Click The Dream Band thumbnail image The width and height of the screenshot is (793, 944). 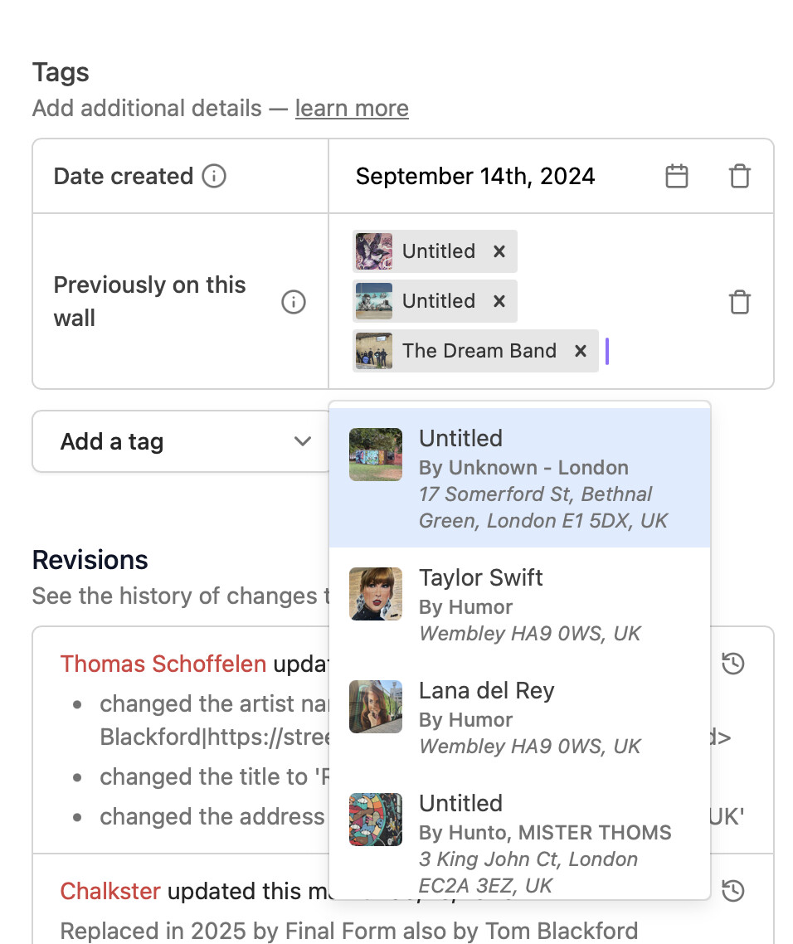coord(374,351)
